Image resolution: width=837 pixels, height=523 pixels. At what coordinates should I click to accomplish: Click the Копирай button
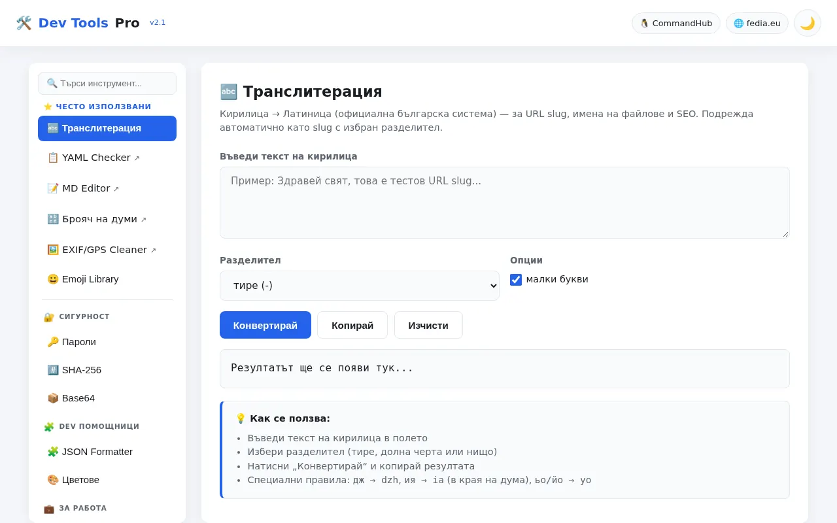(352, 325)
